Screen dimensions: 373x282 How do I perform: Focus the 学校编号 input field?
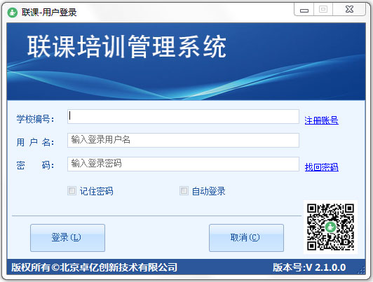click(x=183, y=116)
